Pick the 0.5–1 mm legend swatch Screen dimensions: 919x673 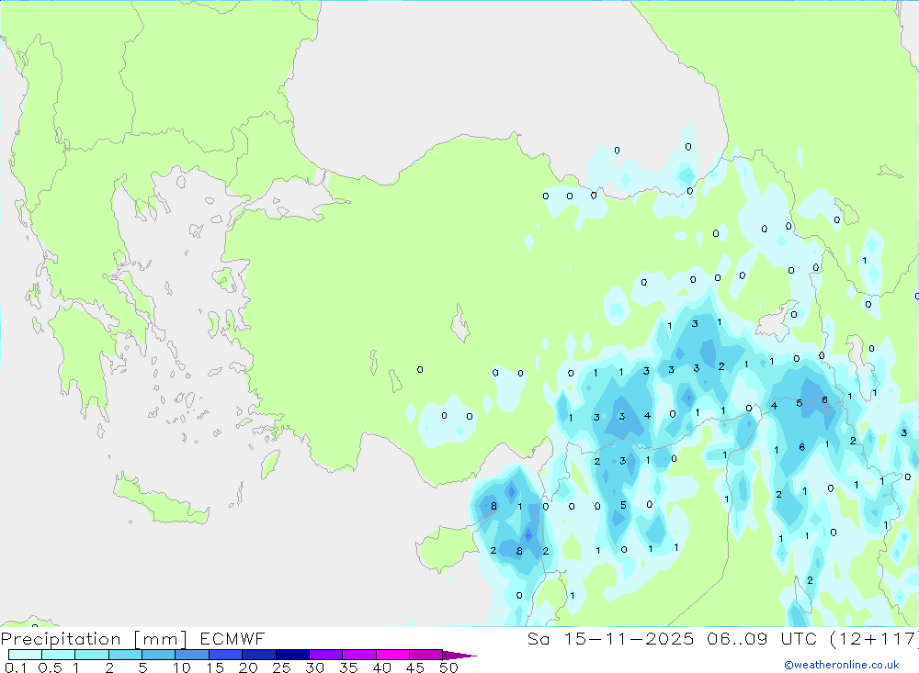click(x=59, y=655)
